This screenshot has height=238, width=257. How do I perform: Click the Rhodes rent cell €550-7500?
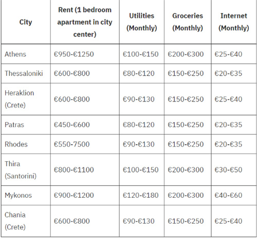coord(85,144)
